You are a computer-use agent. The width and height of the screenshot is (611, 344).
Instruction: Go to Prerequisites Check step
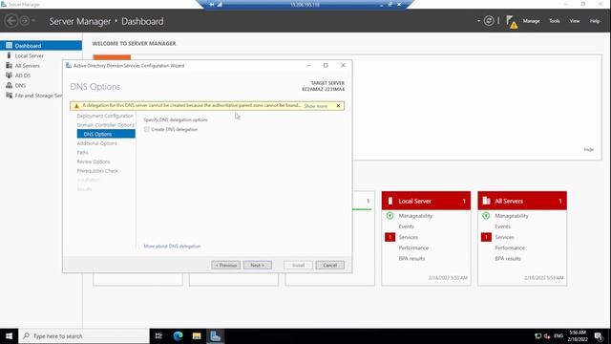[x=97, y=171]
